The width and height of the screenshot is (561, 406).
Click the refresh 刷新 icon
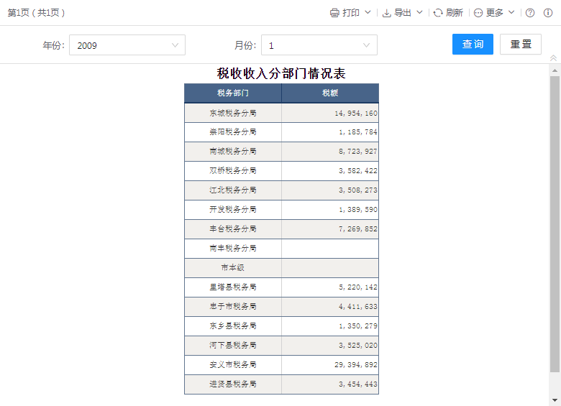point(437,13)
